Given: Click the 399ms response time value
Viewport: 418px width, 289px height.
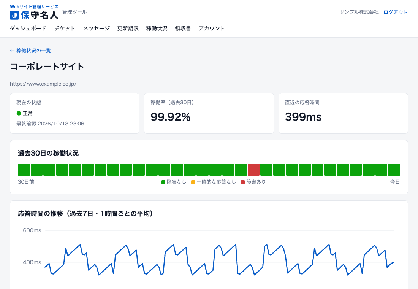Looking at the screenshot, I should [x=303, y=117].
